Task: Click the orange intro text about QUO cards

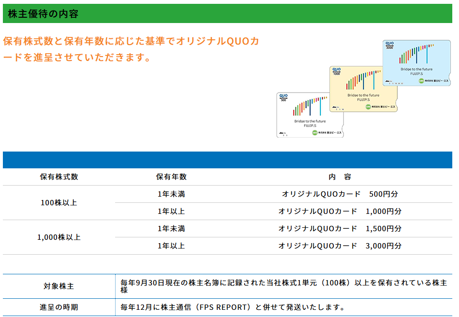Action: pyautogui.click(x=130, y=49)
